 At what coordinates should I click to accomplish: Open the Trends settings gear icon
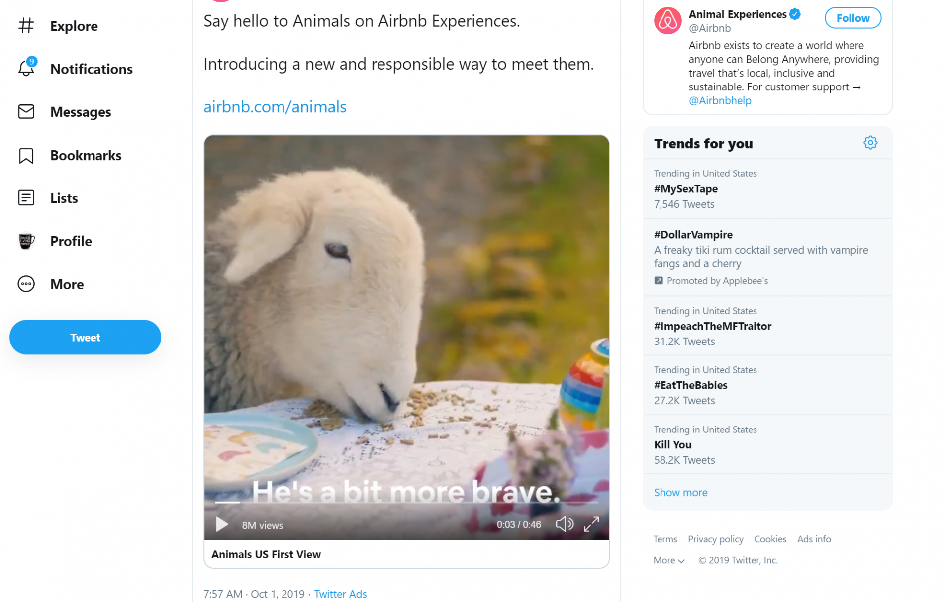[x=870, y=143]
